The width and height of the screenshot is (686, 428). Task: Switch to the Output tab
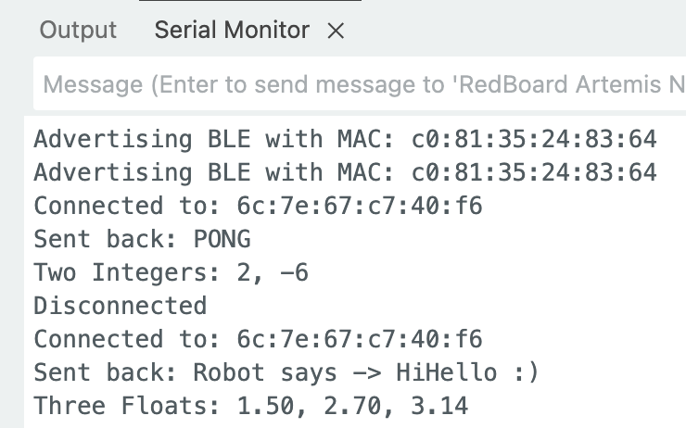click(x=78, y=31)
